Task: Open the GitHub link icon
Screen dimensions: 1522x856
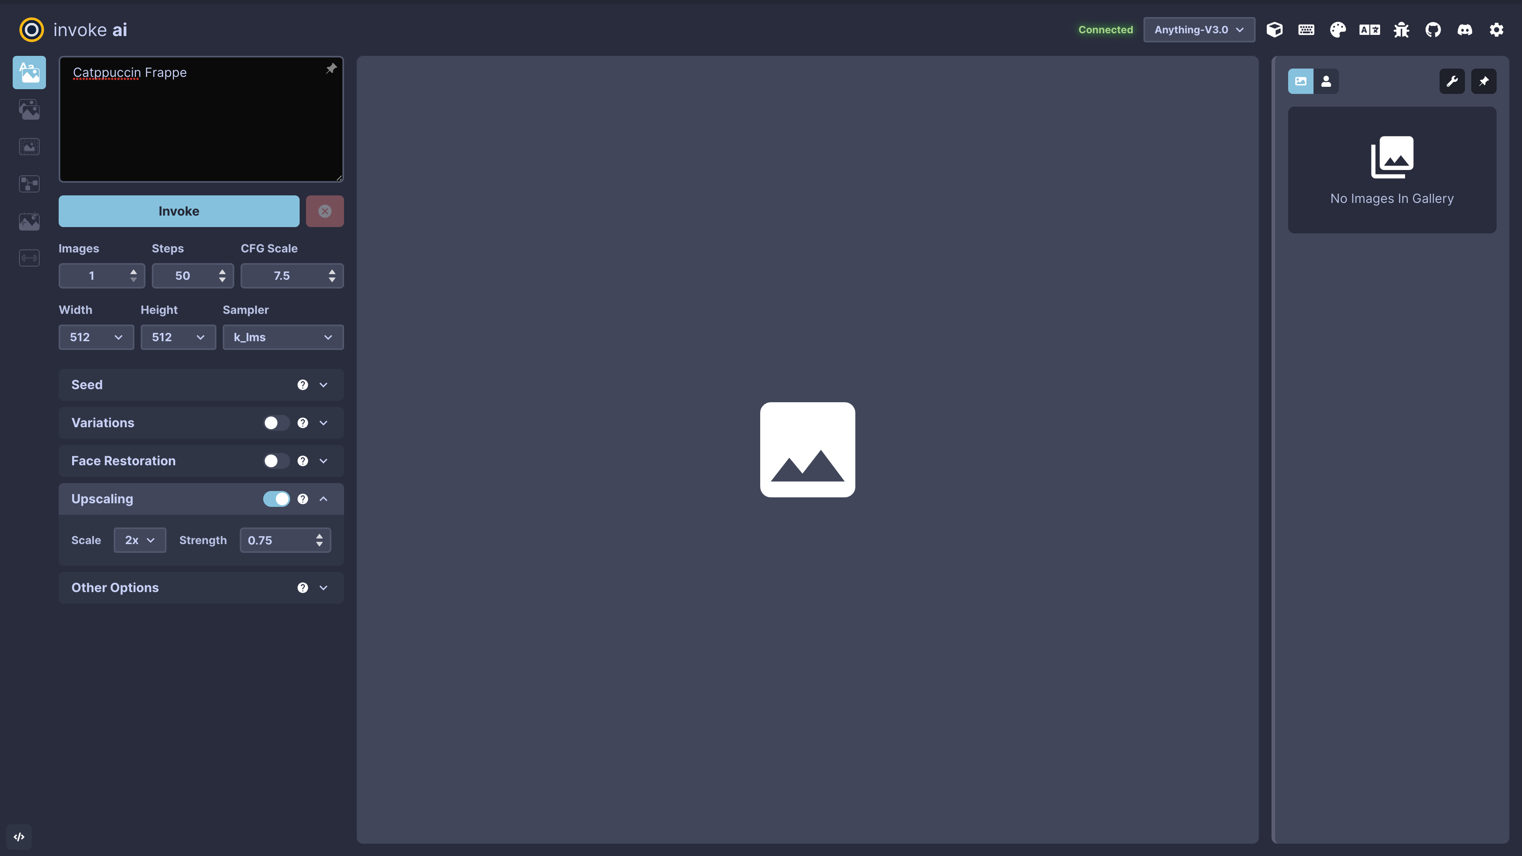Action: click(x=1433, y=30)
